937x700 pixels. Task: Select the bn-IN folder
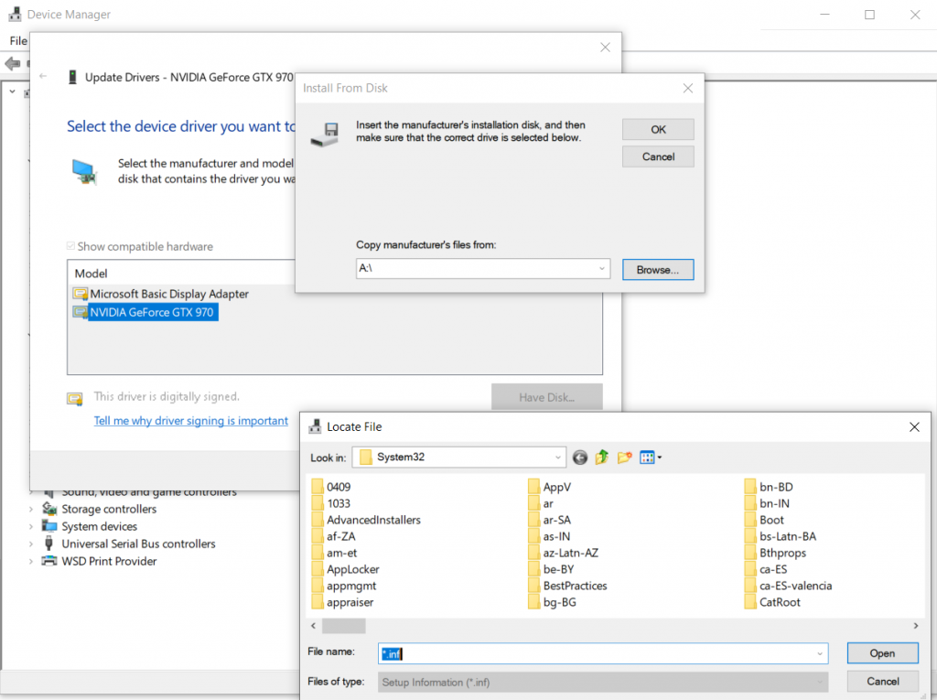coord(768,503)
